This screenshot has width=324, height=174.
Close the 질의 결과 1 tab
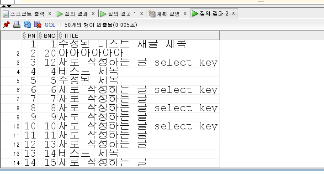coord(142,14)
